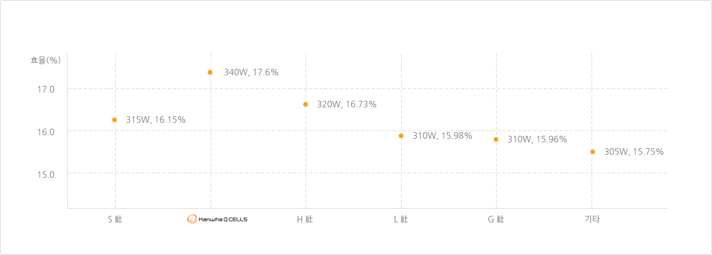This screenshot has height=255, width=712.
Task: Click the L 社 axis label
Action: point(401,219)
